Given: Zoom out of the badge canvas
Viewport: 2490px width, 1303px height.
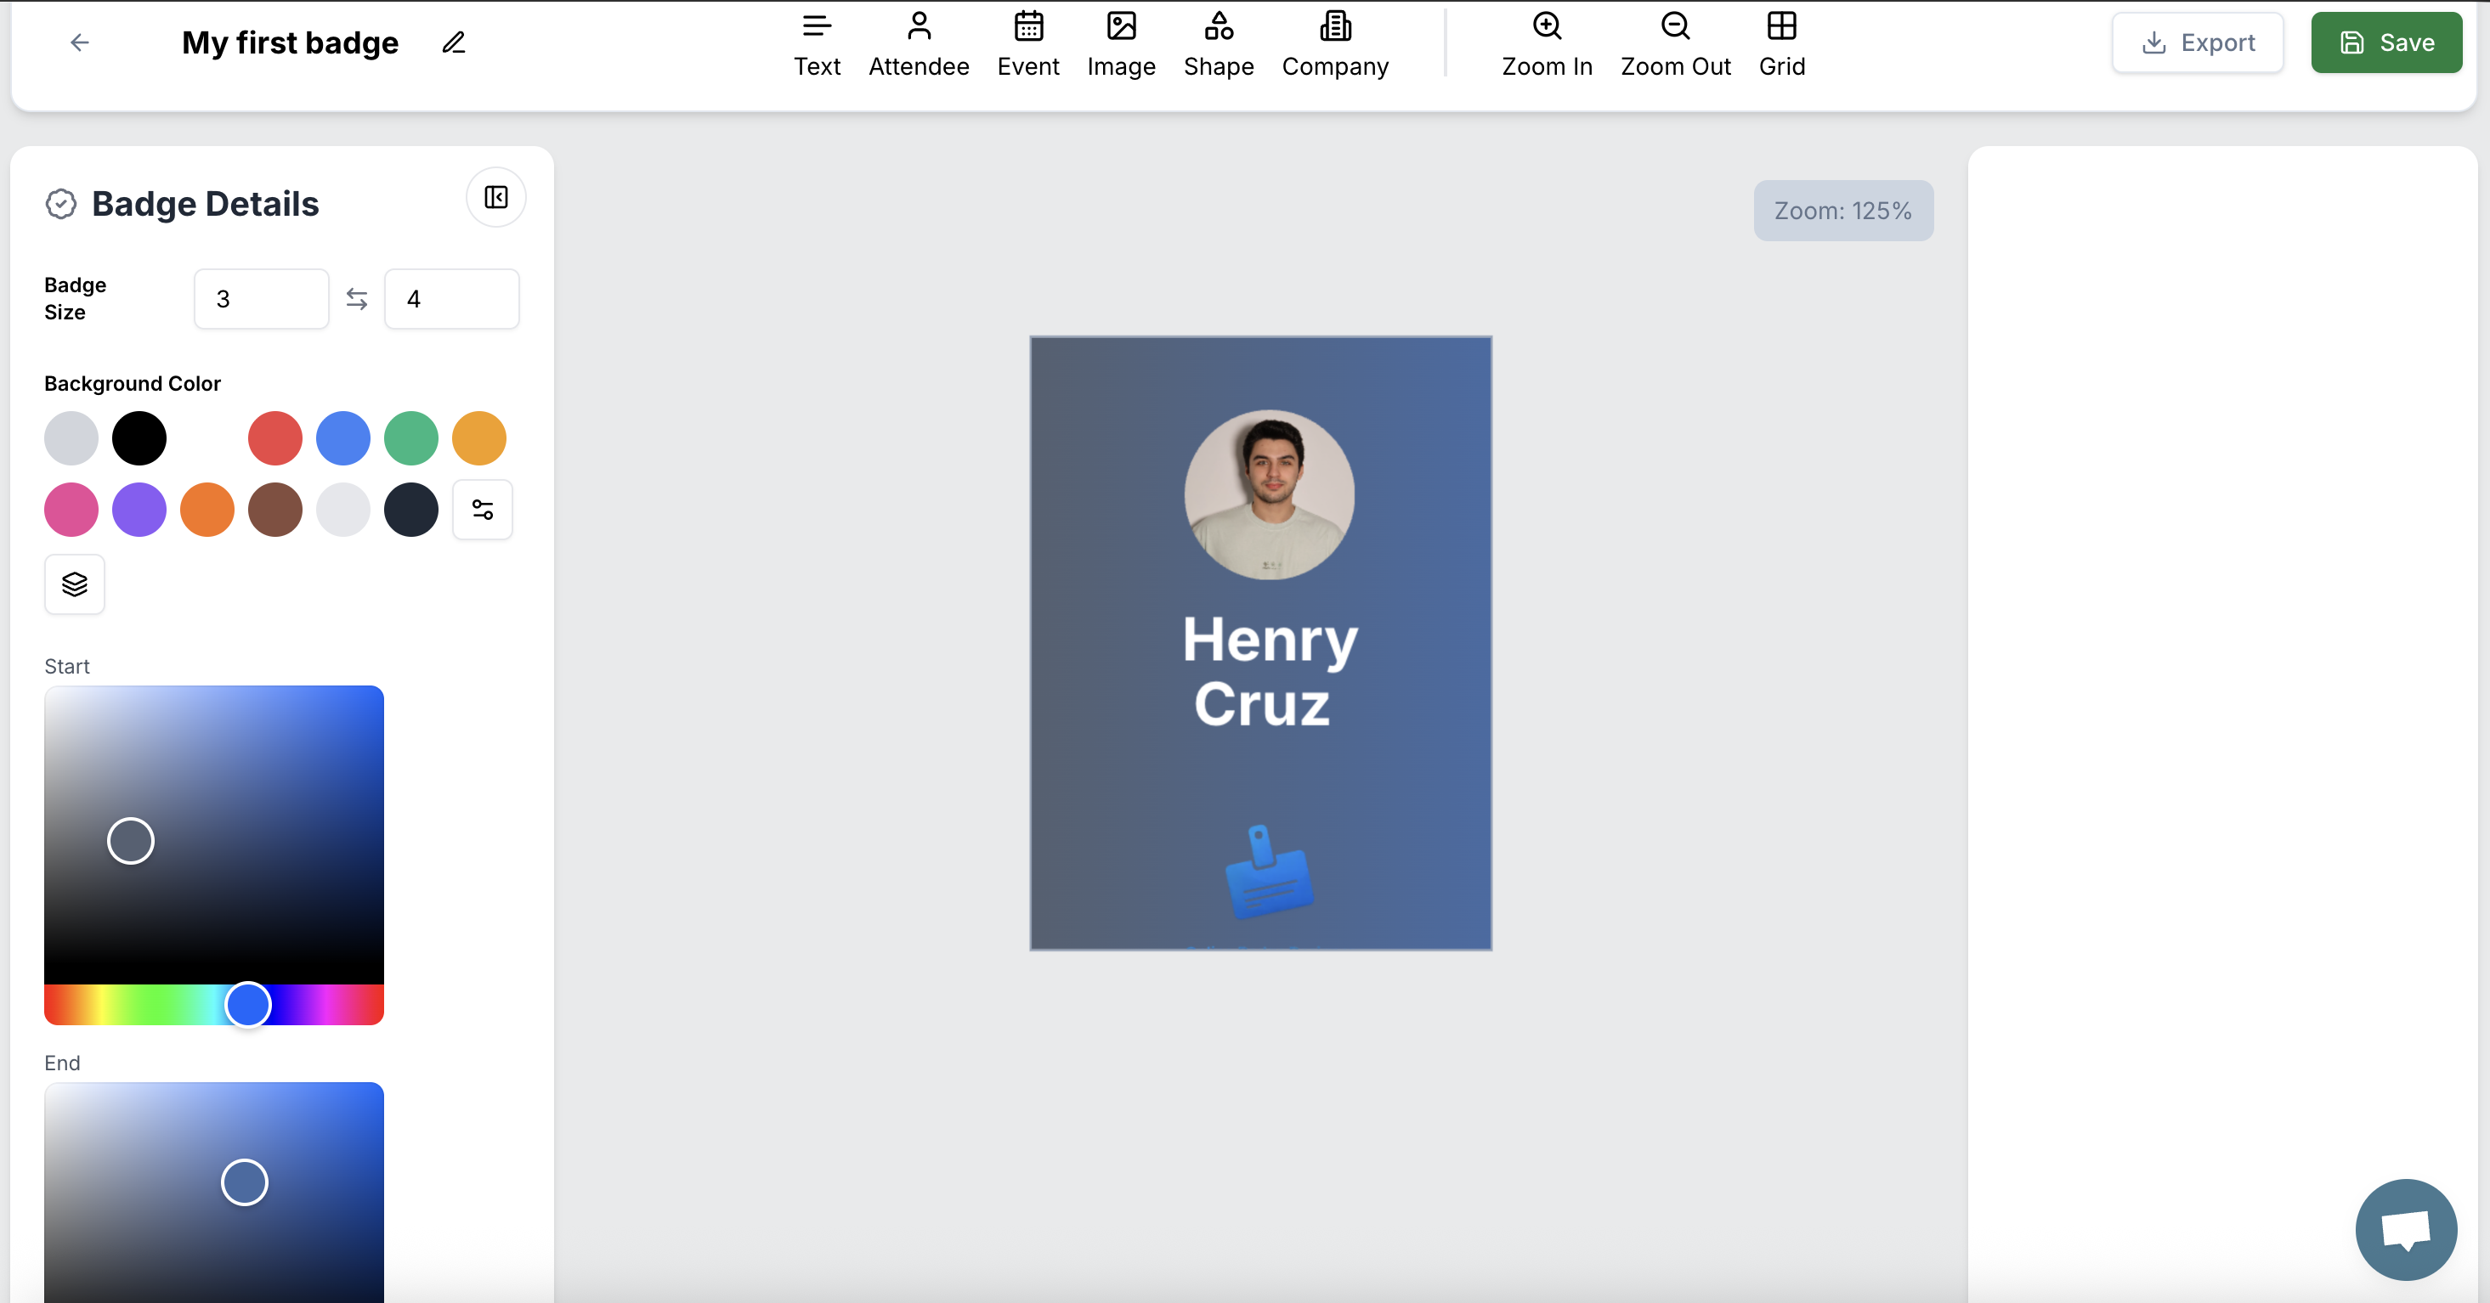Looking at the screenshot, I should pyautogui.click(x=1675, y=42).
